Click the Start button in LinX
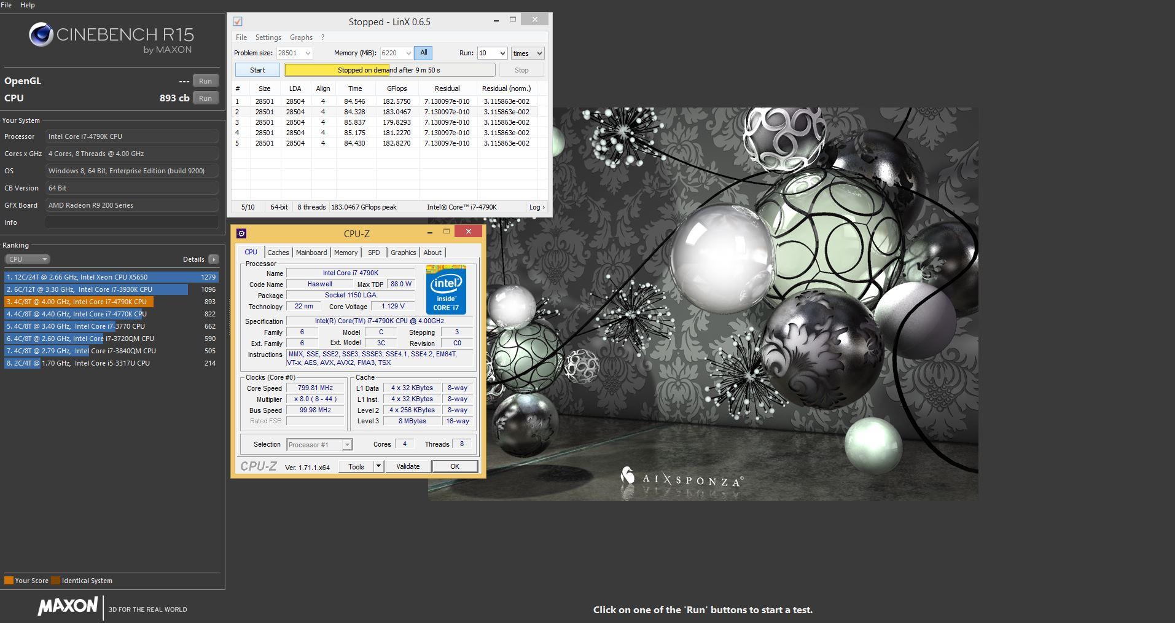Viewport: 1175px width, 623px height. pyautogui.click(x=257, y=70)
